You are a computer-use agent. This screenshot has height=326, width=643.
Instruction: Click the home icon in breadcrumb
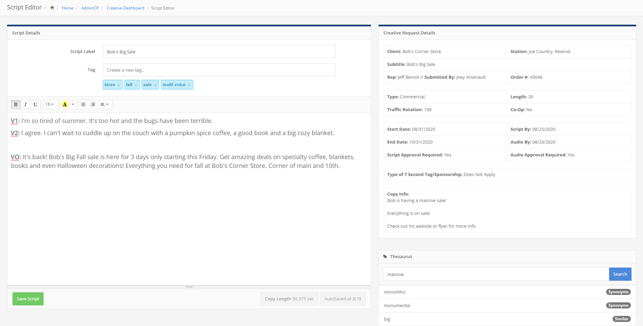[52, 8]
